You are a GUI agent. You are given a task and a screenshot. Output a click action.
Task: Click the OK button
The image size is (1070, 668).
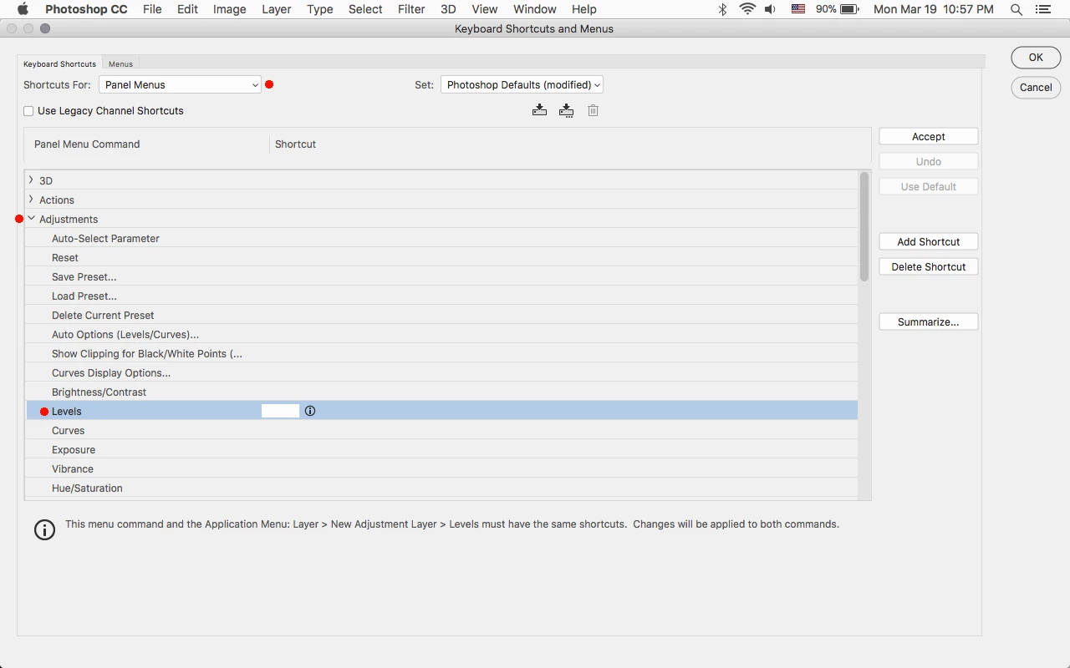[x=1036, y=58]
